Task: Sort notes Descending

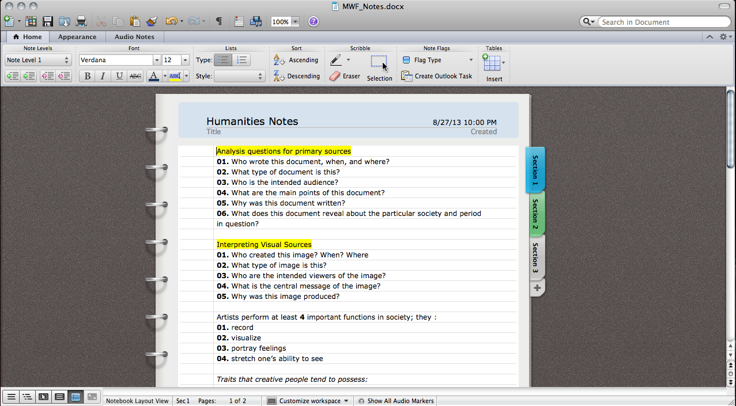Action: click(297, 75)
